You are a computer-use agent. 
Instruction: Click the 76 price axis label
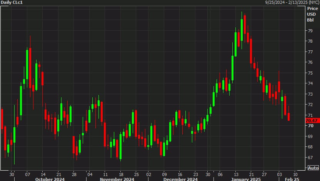point(310,62)
